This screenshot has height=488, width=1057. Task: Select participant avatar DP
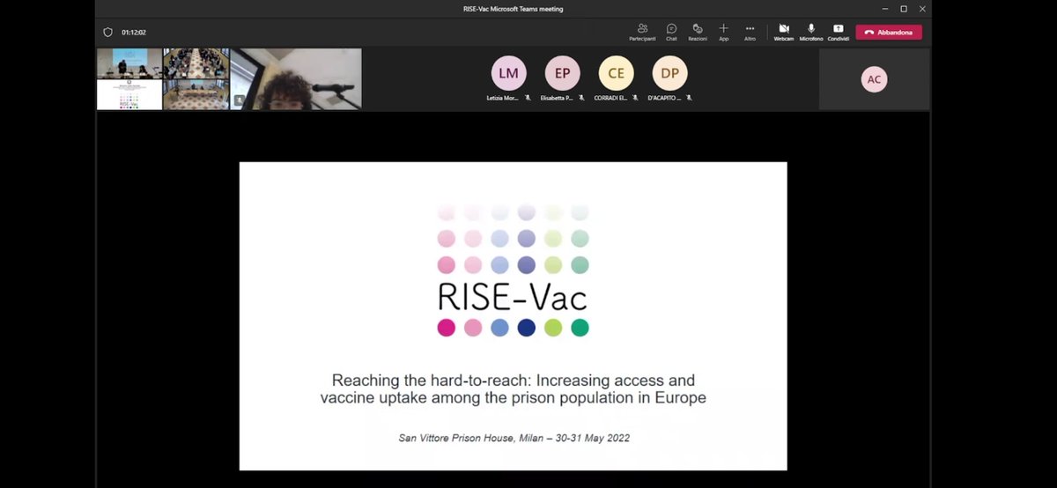pyautogui.click(x=669, y=73)
